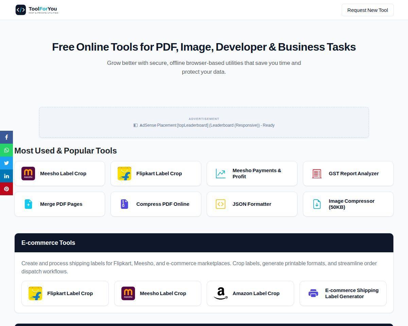
Task: Click the Compress PDF zip icon
Action: 124,204
